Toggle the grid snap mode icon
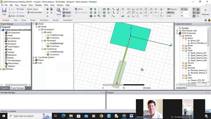Screen dimensions: 211x119 coord(194,9)
